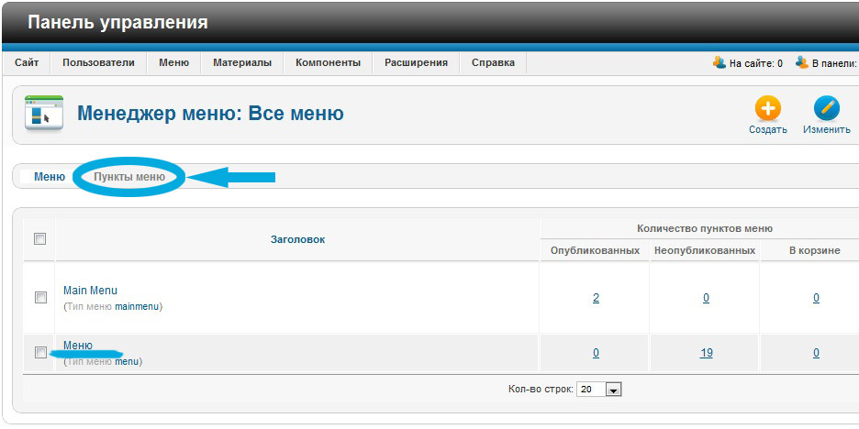Open the Расширения top menu
This screenshot has height=429, width=859.
(416, 63)
